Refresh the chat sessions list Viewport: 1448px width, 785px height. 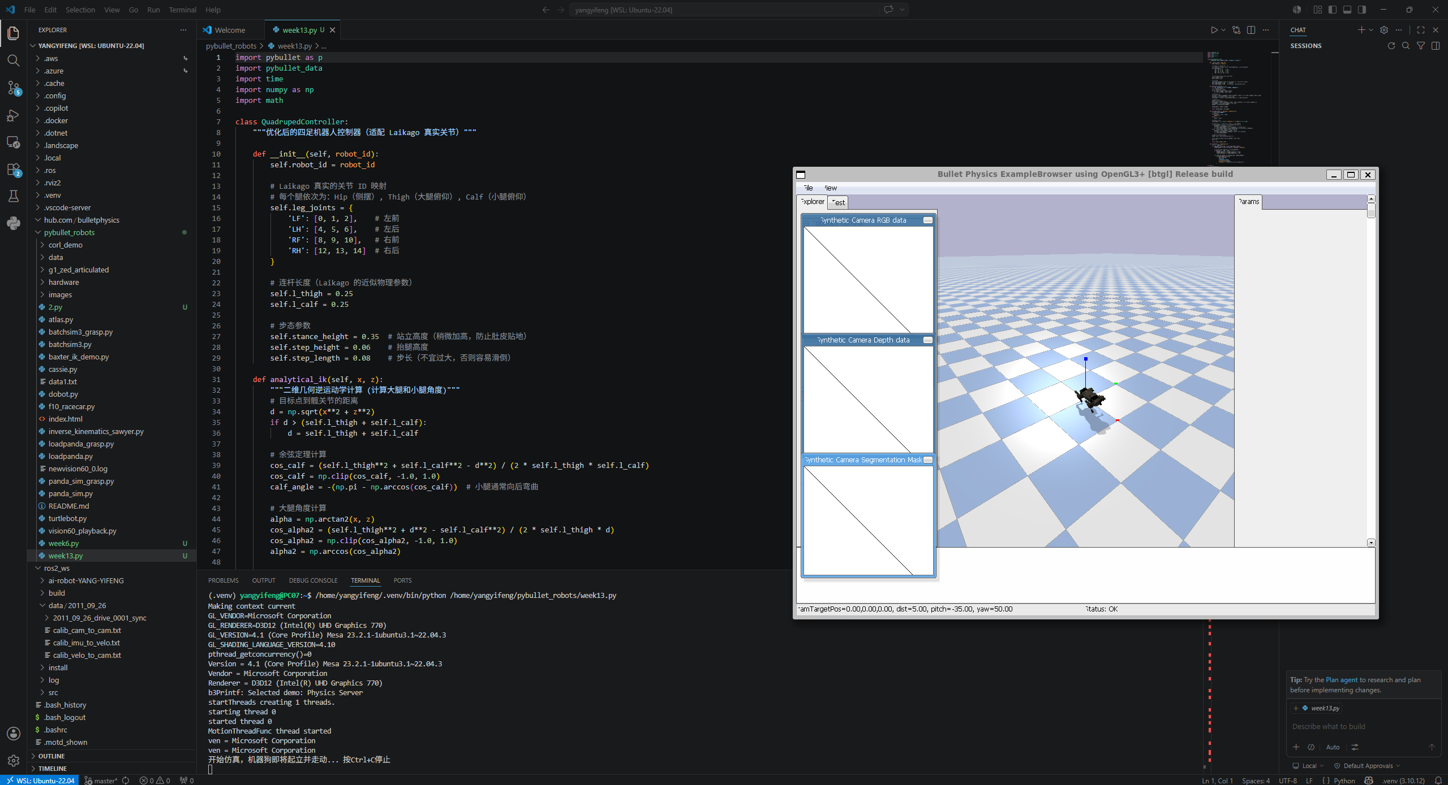tap(1391, 46)
